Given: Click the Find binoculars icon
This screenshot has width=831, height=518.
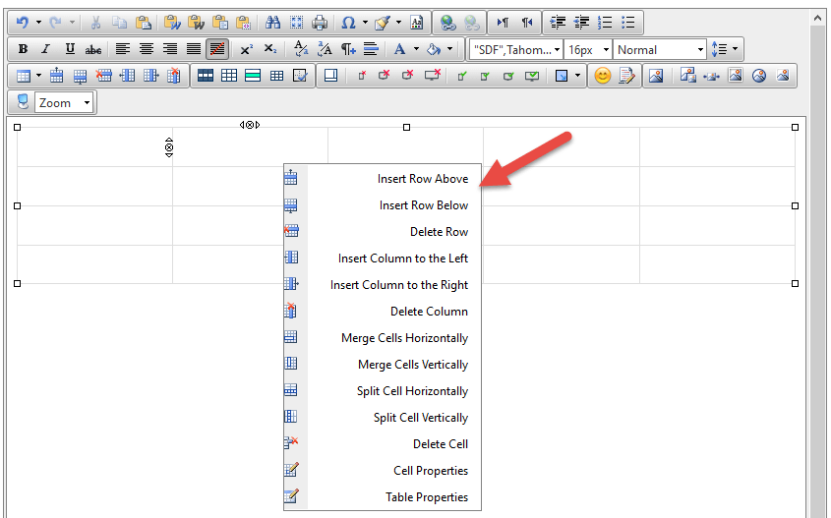Looking at the screenshot, I should [273, 22].
